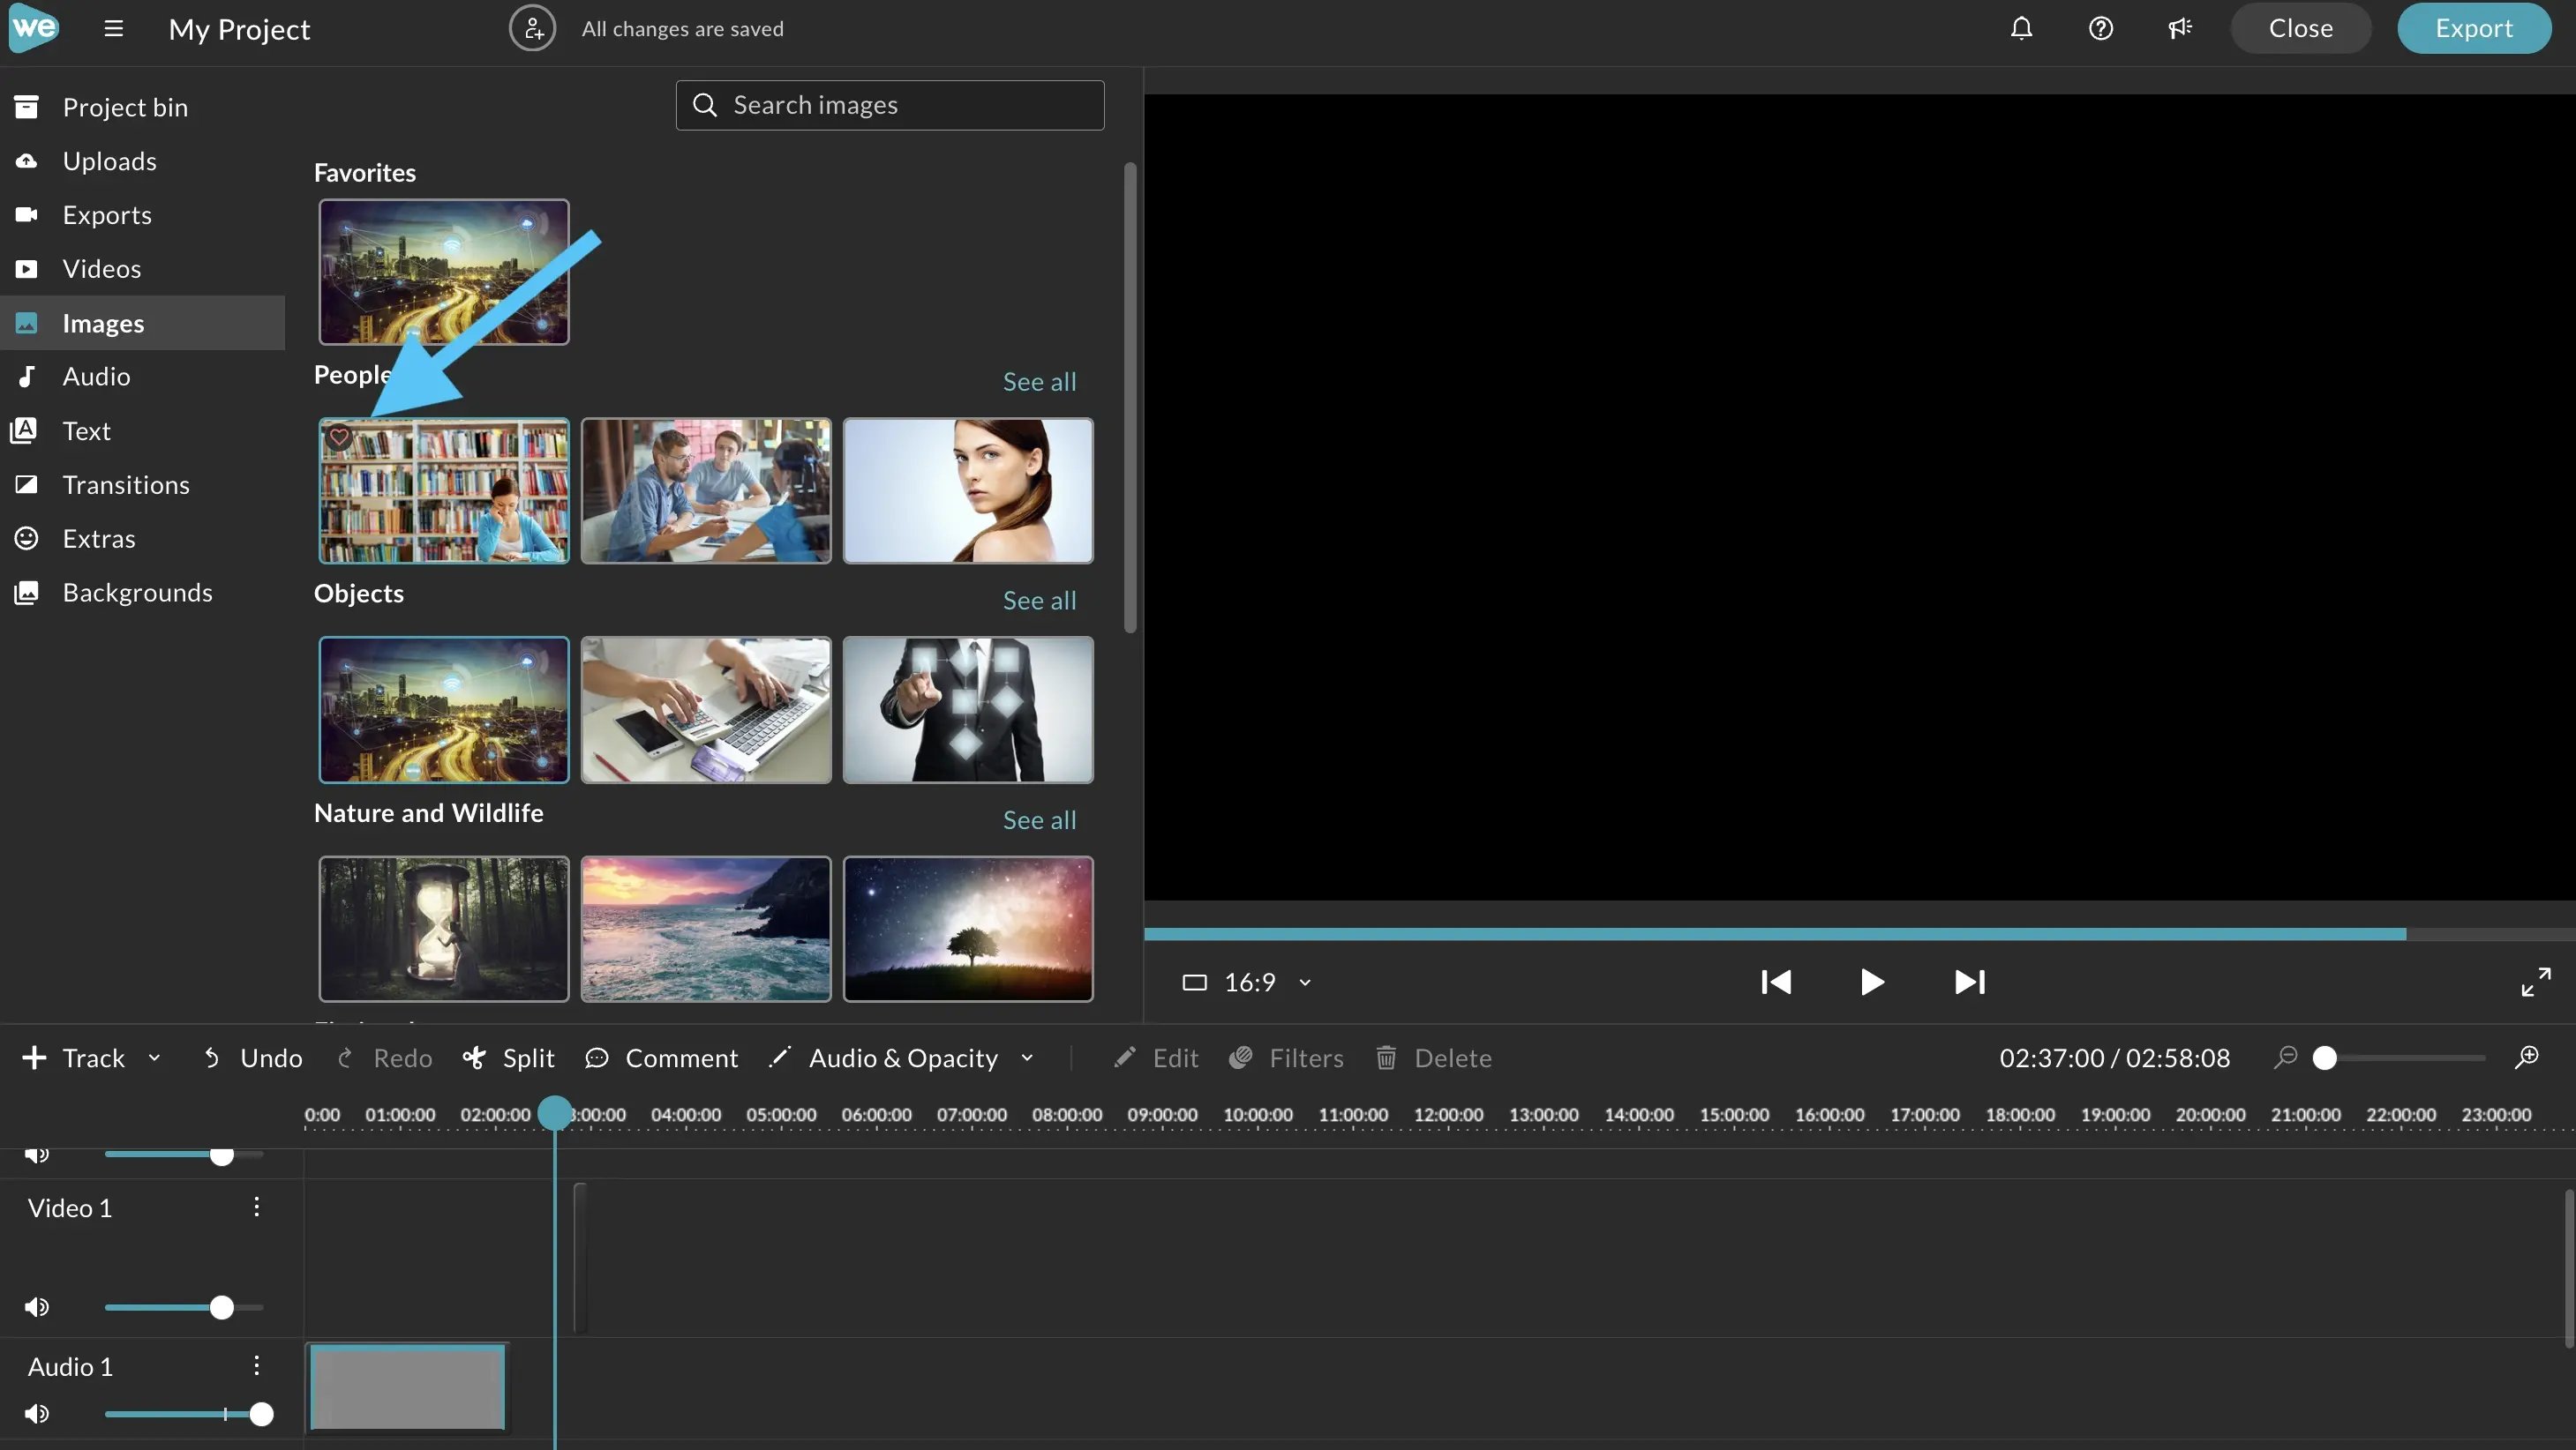Open Video 1 track options menu
Screen dimensions: 2576x1450
click(x=255, y=1207)
